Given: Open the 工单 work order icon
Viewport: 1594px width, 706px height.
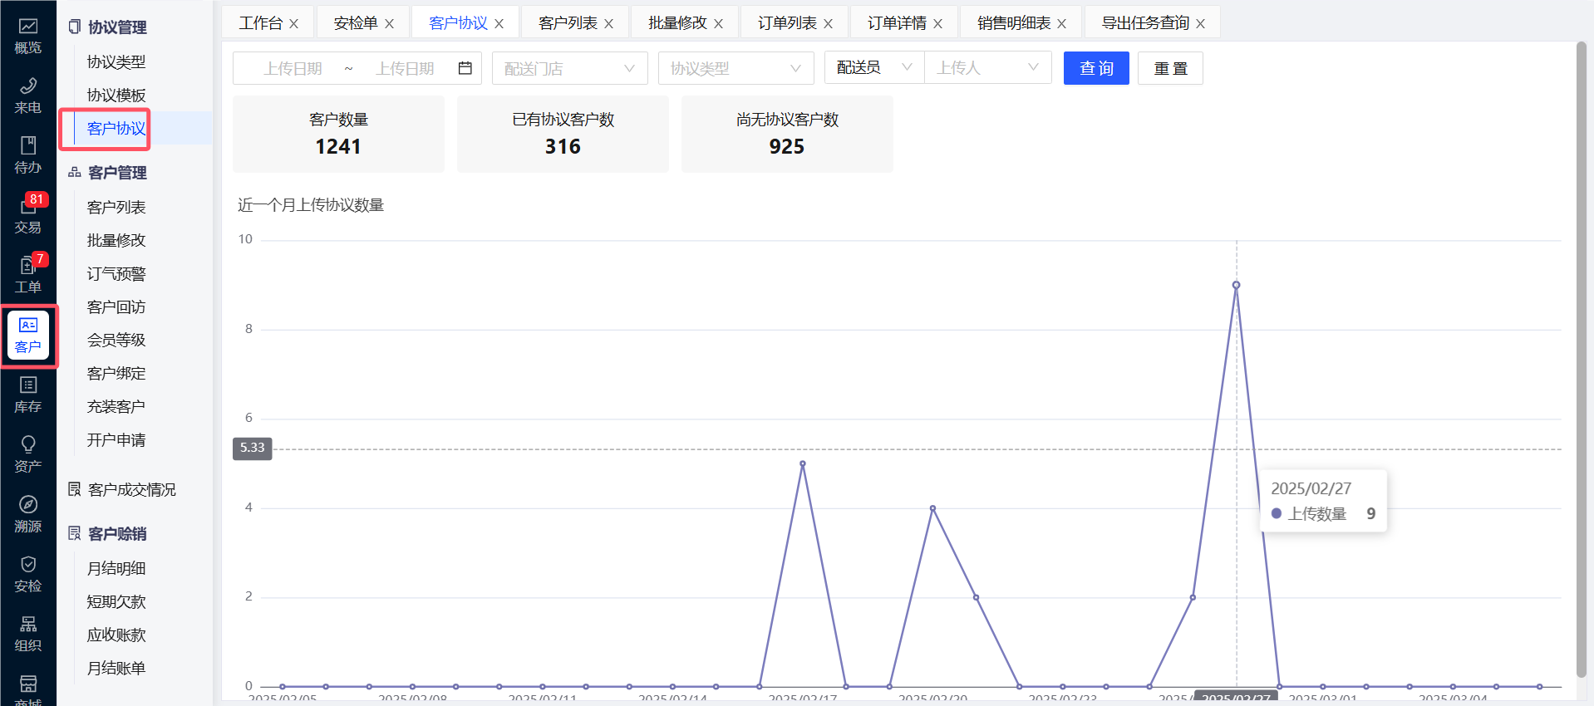Looking at the screenshot, I should point(27,275).
